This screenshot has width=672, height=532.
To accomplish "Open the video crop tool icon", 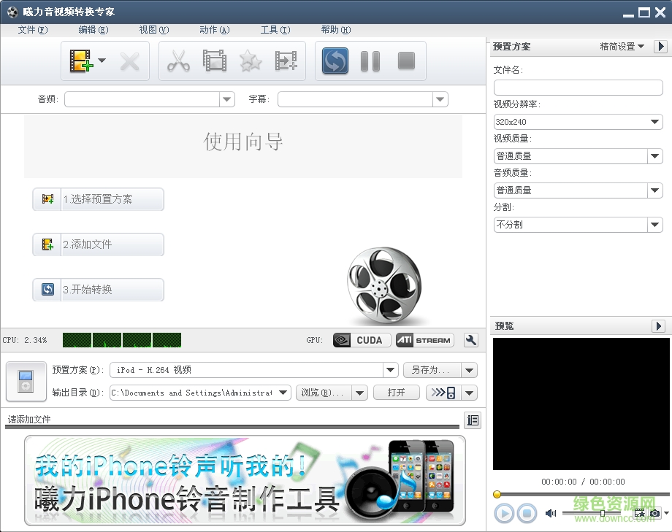I will pyautogui.click(x=215, y=61).
